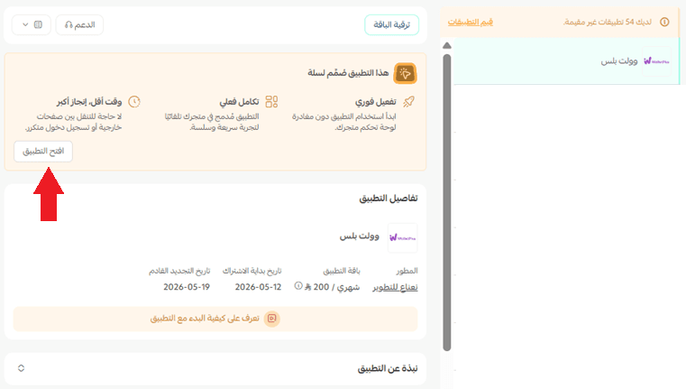Viewport: 686px width, 389px height.
Task: Click the افتح التطبيق button
Action: [43, 151]
